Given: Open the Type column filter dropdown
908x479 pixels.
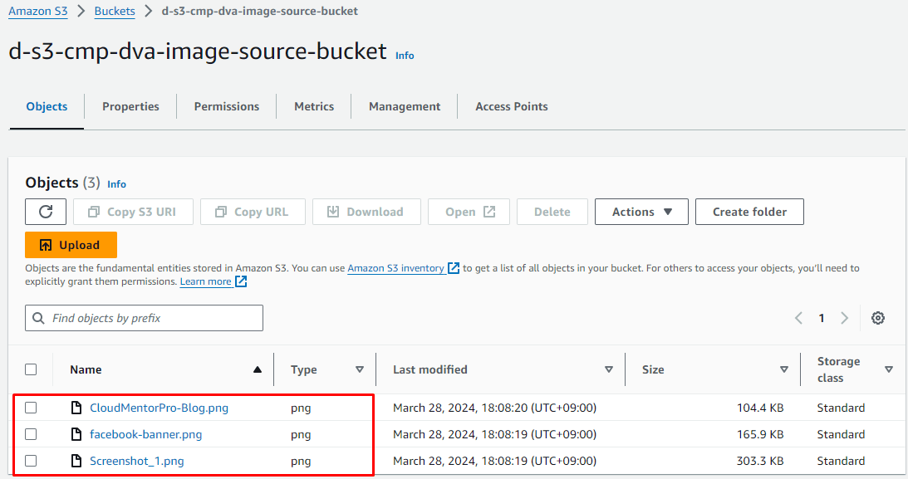Looking at the screenshot, I should click(x=361, y=369).
